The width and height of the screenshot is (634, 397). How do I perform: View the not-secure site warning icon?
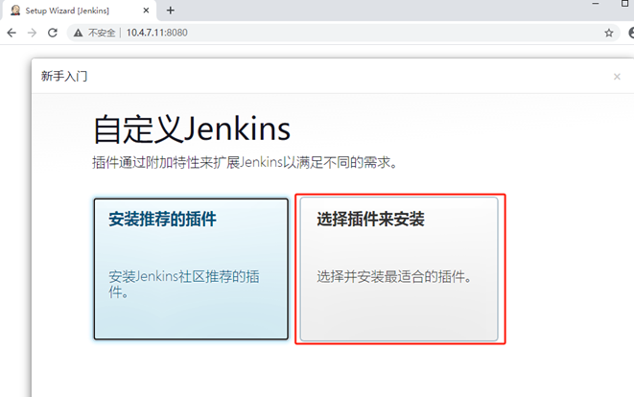click(x=78, y=33)
